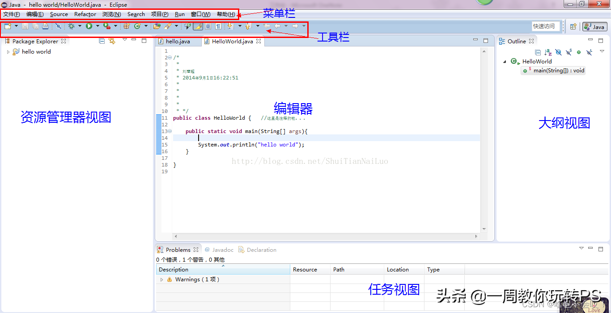Run HelloWorld using the green Run icon
Image resolution: width=611 pixels, height=313 pixels.
[89, 26]
